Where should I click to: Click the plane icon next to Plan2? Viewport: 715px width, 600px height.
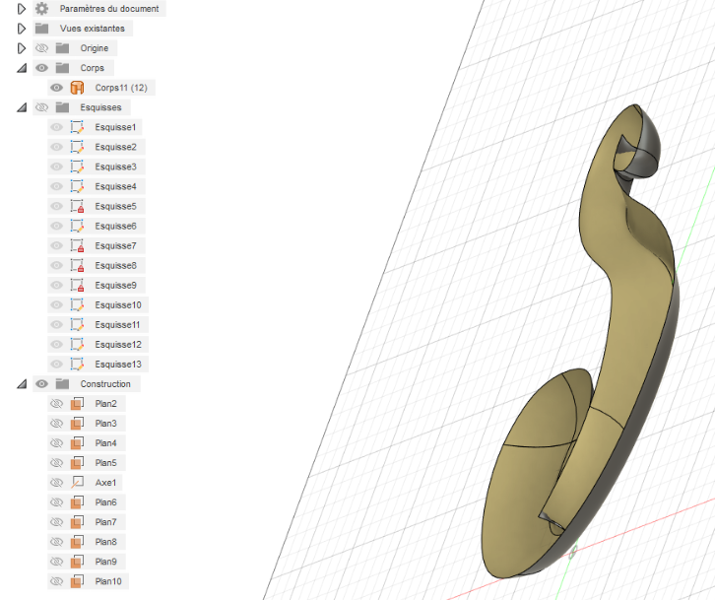click(x=77, y=404)
